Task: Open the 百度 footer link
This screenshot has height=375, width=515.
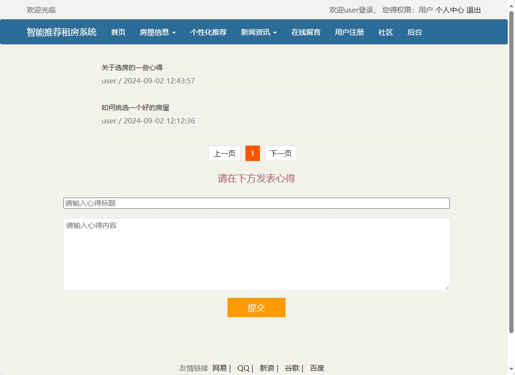Action: (x=317, y=367)
